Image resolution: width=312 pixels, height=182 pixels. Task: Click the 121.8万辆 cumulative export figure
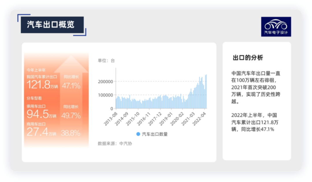[x=42, y=85]
